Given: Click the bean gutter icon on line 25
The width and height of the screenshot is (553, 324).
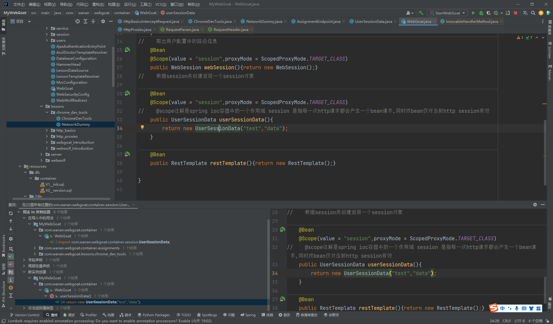Looking at the screenshot, I should pyautogui.click(x=127, y=50).
